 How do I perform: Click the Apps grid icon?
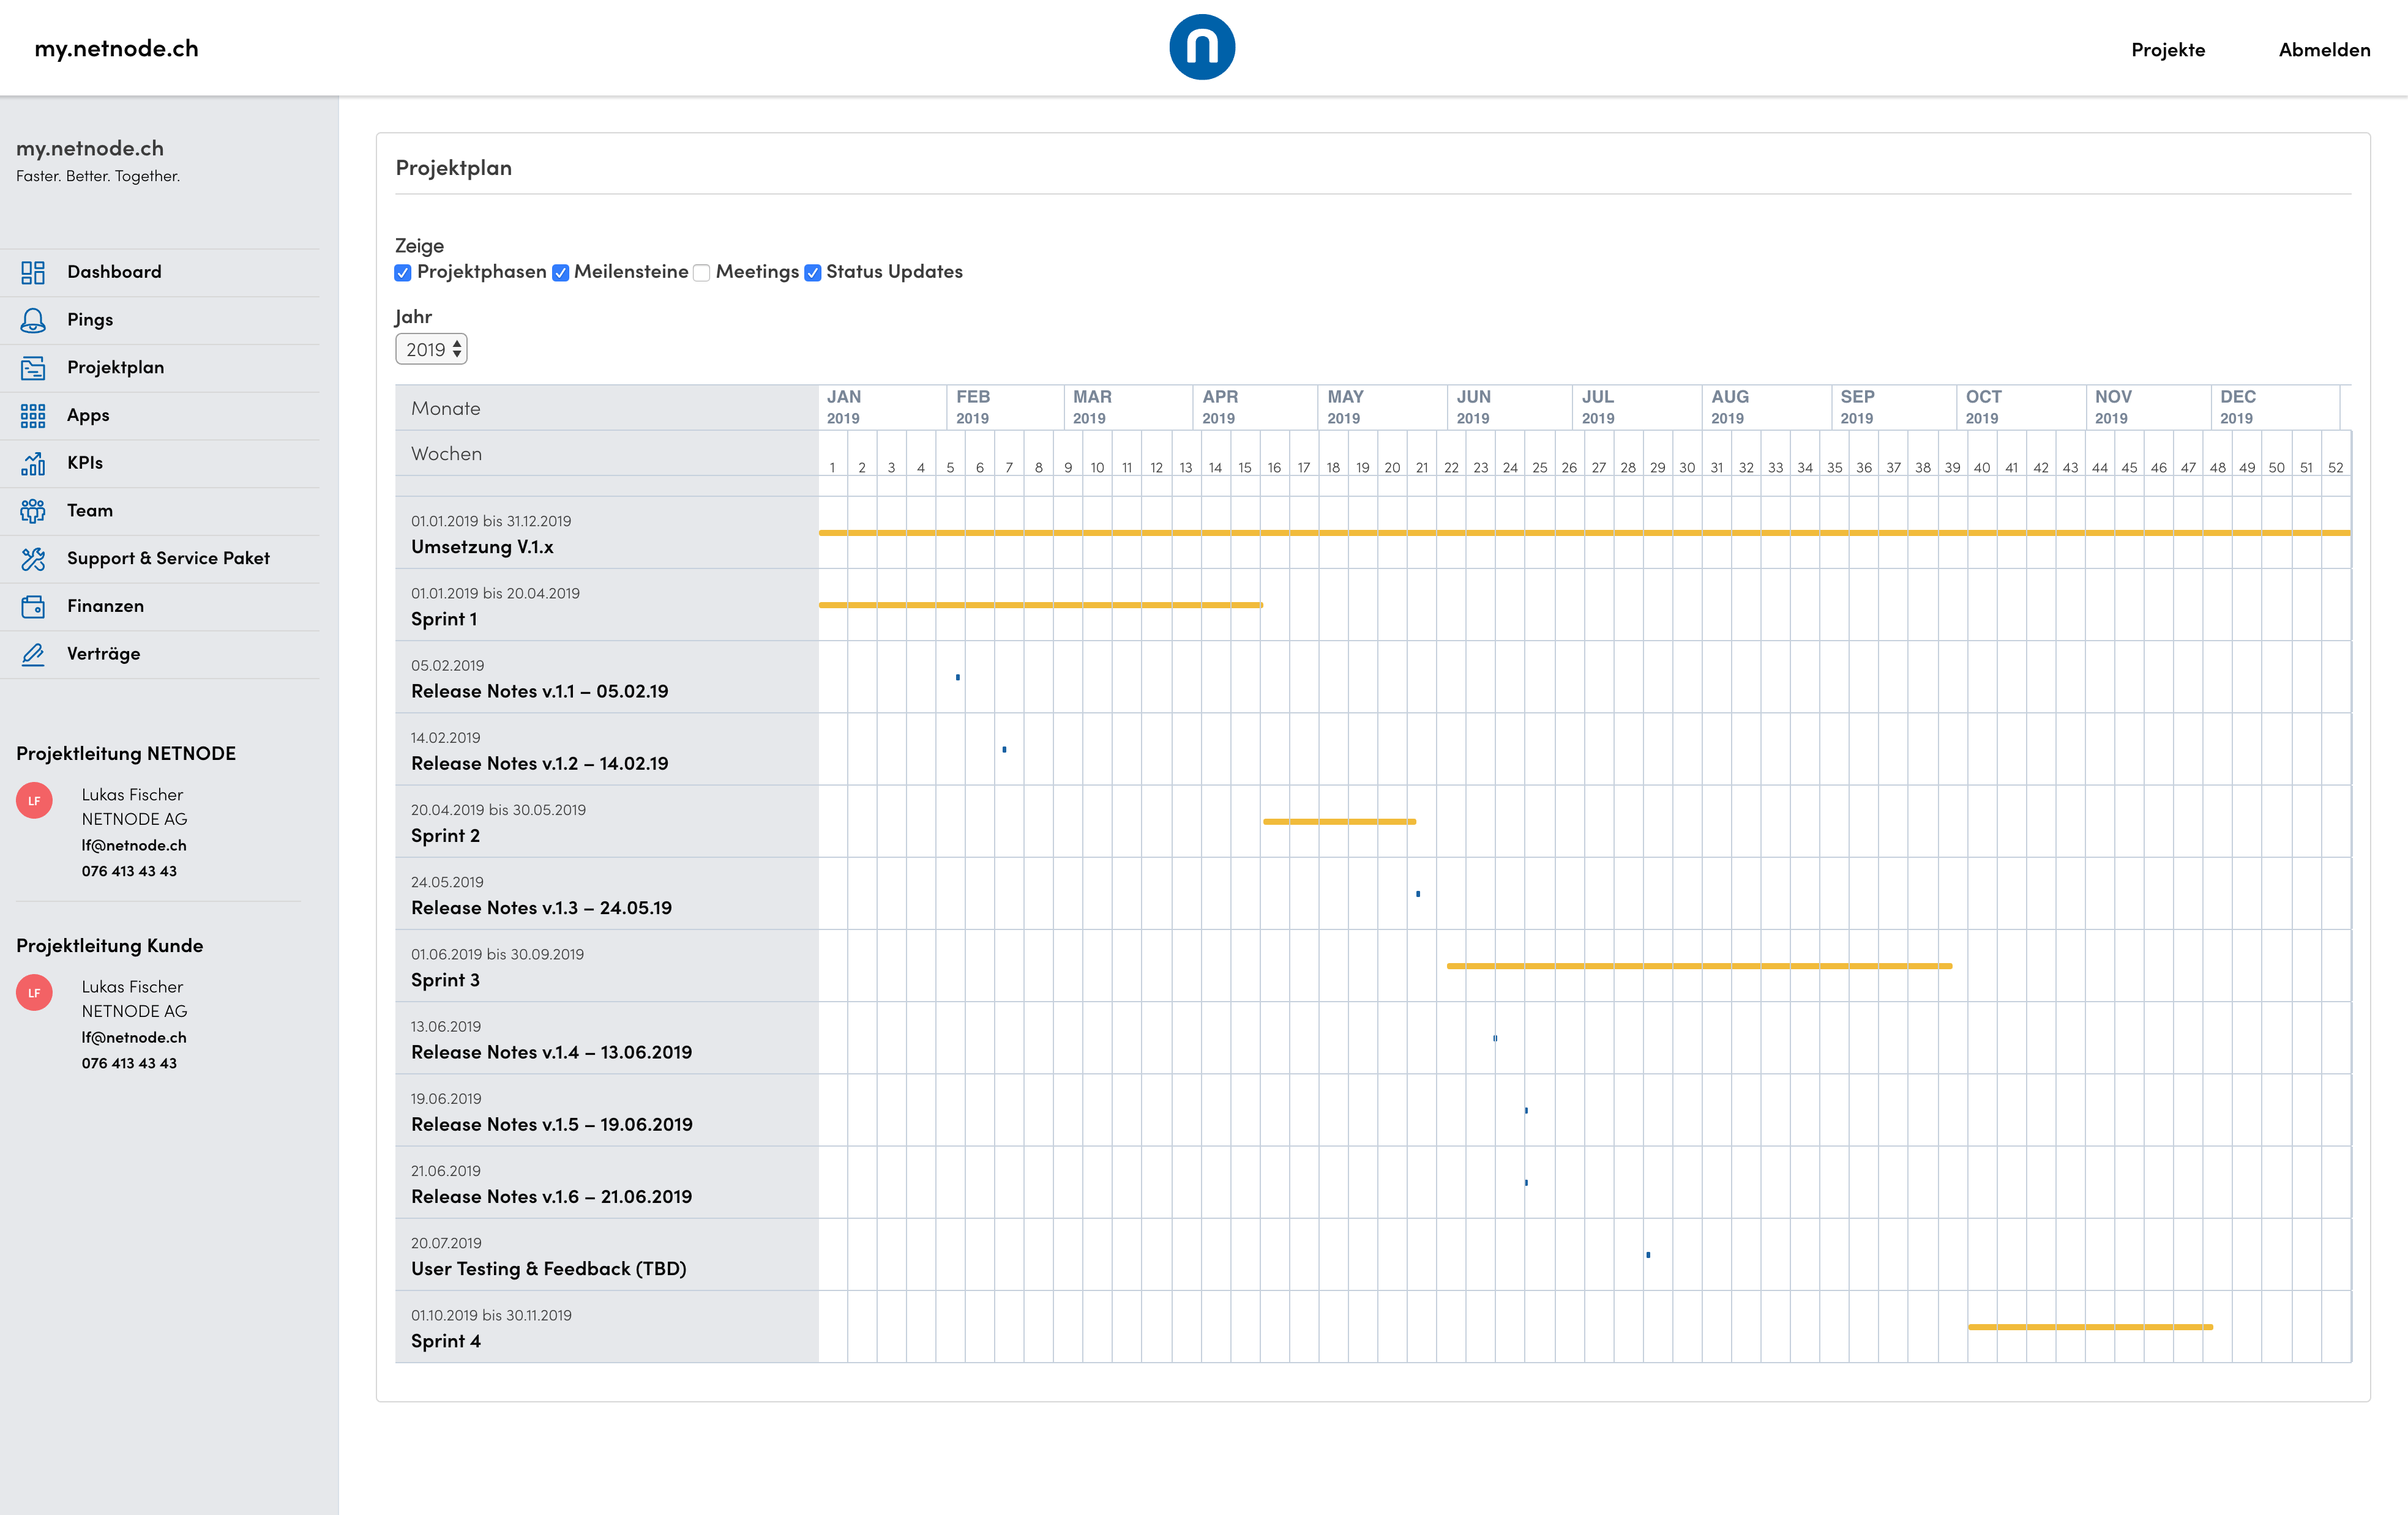[33, 415]
